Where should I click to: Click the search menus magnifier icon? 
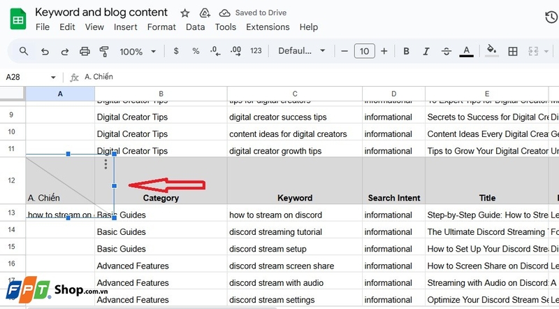[24, 51]
